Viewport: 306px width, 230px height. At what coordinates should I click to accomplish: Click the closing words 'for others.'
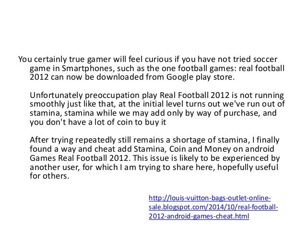point(49,176)
